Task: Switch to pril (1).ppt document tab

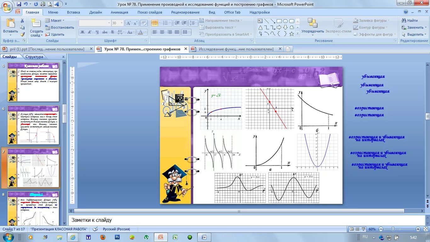Action: pyautogui.click(x=47, y=49)
